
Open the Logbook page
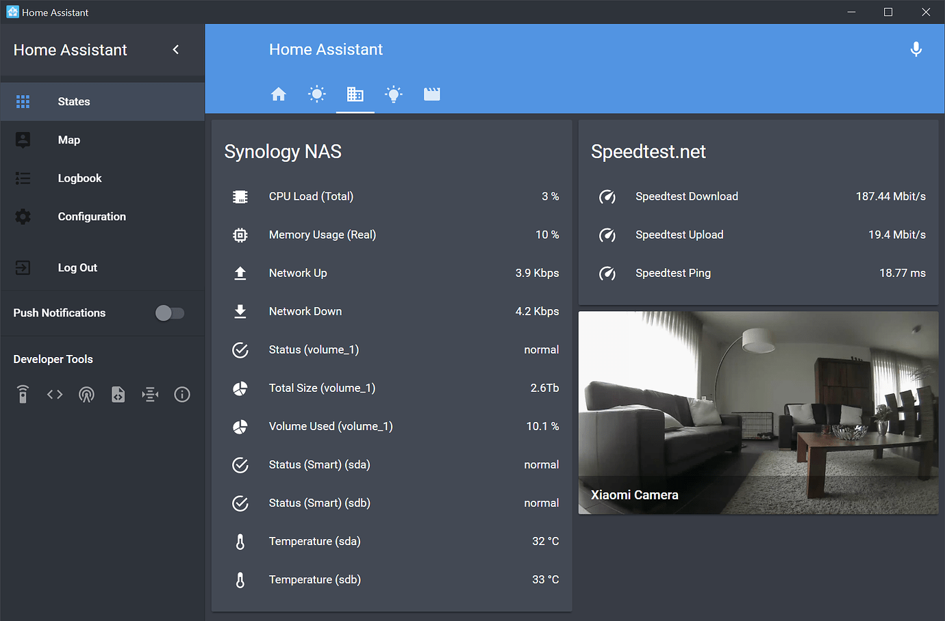[x=79, y=178]
